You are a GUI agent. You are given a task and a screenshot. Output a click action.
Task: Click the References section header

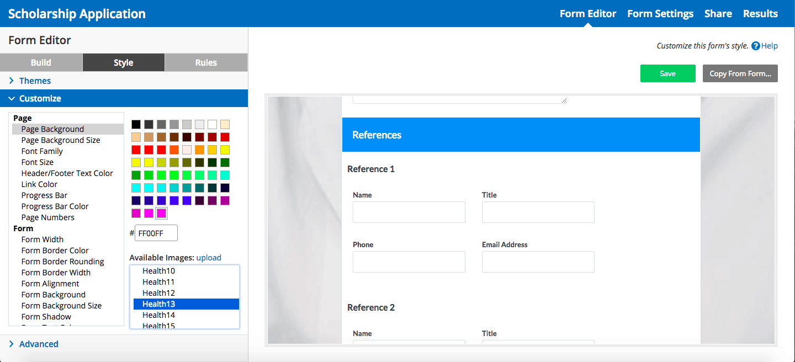pyautogui.click(x=521, y=135)
